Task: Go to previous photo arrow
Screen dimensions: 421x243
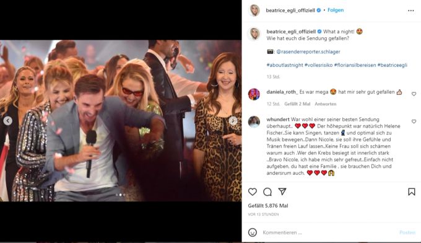Action: click(8, 121)
